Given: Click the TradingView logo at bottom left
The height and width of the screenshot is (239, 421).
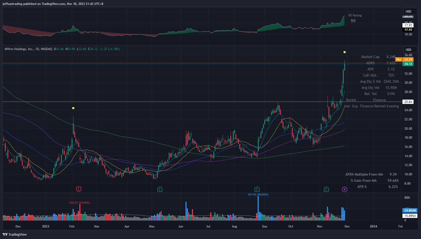Looking at the screenshot, I should tap(15, 234).
